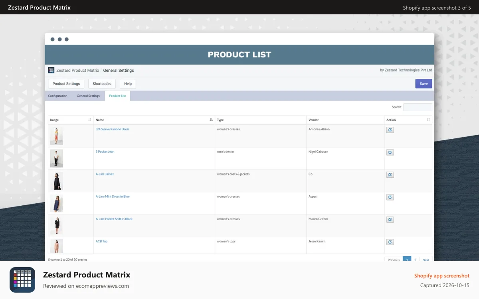Click vendor cell Jesse Kamm
This screenshot has width=479, height=299.
(317, 241)
